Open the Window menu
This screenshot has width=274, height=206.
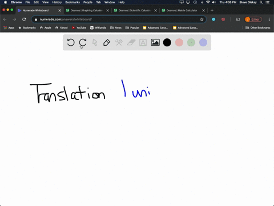[110, 2]
